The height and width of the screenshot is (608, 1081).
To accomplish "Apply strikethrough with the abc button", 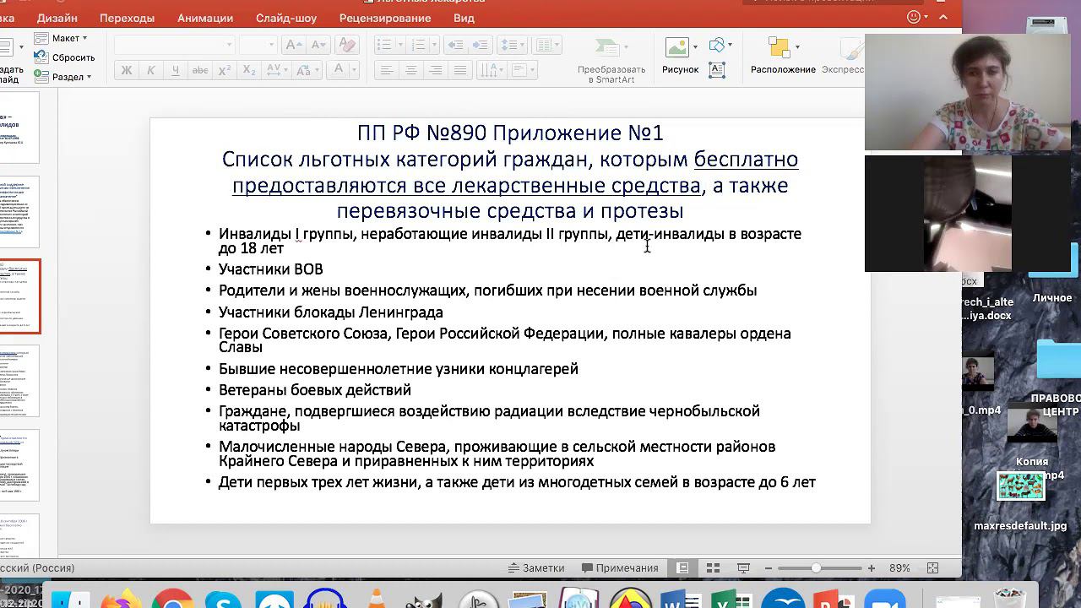I will pos(200,70).
